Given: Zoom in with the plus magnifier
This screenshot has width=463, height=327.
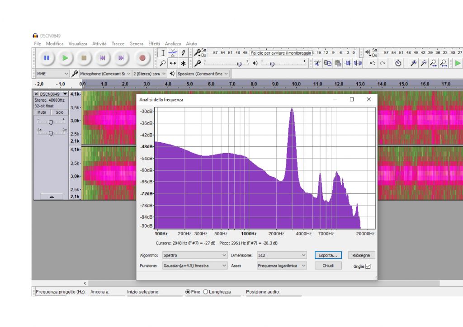Looking at the screenshot, I should click(413, 63).
